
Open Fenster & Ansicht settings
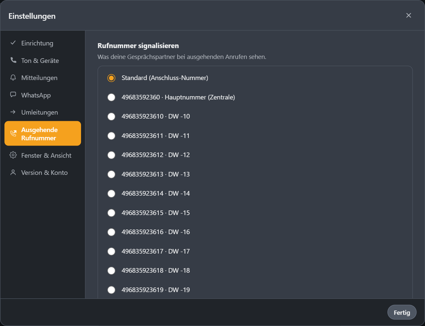point(43,155)
